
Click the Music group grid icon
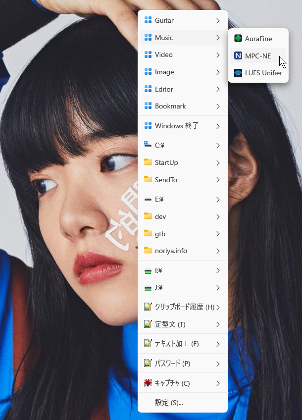click(x=148, y=38)
